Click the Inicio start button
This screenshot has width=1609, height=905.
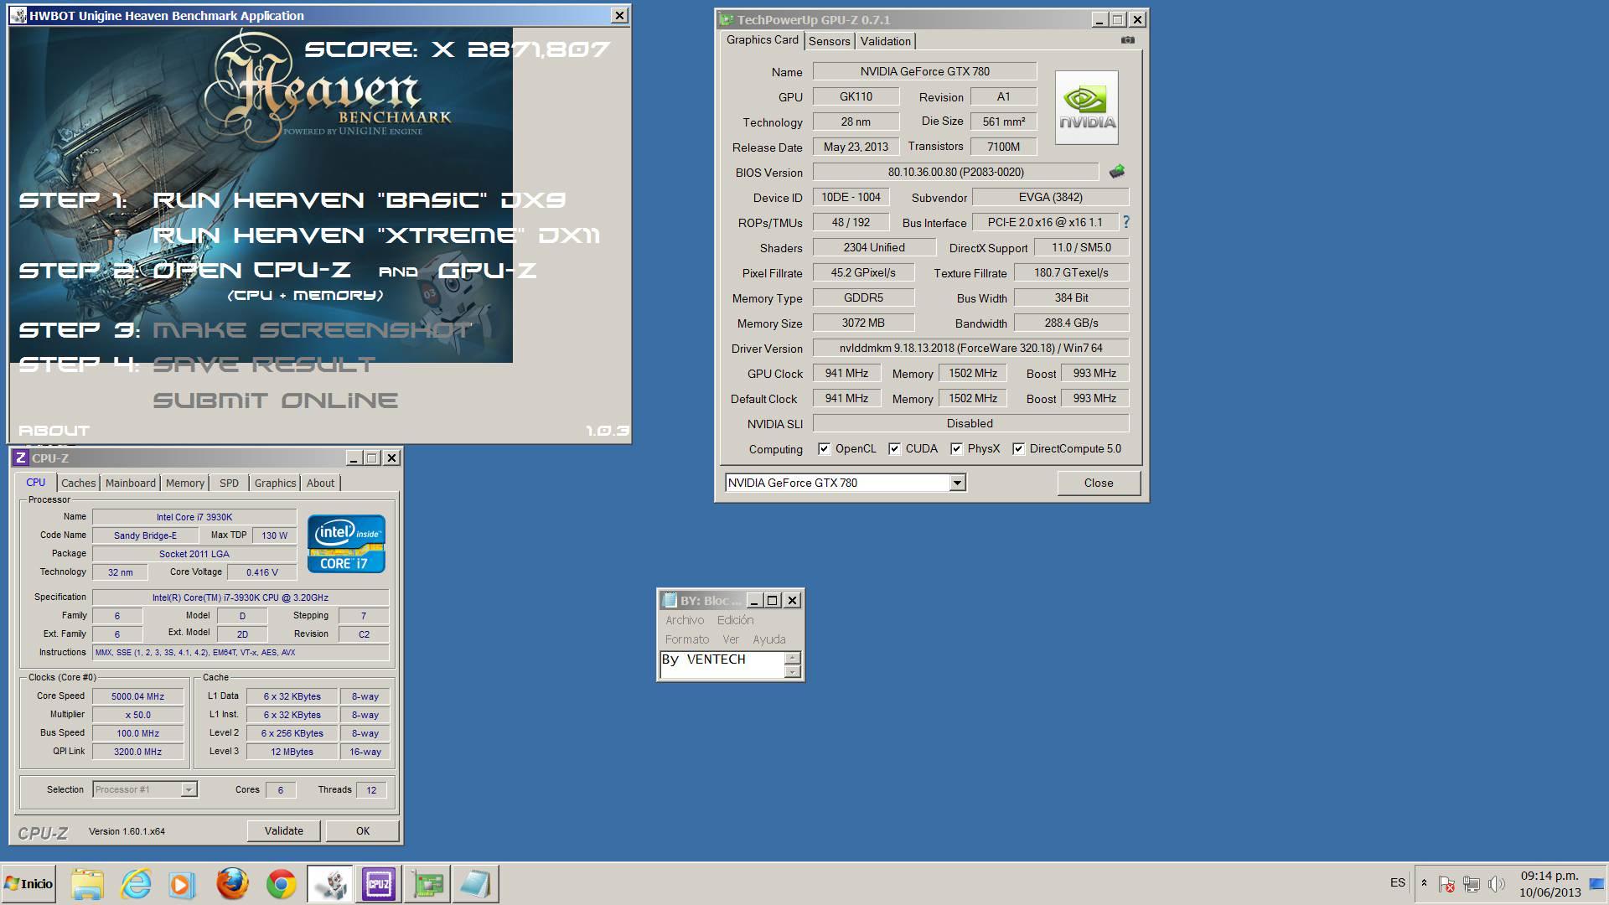click(x=29, y=884)
